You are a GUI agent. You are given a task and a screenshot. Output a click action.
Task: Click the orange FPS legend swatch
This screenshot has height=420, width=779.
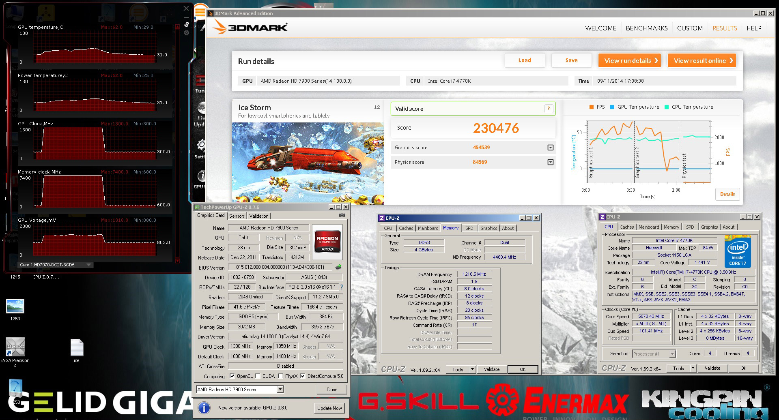click(591, 107)
